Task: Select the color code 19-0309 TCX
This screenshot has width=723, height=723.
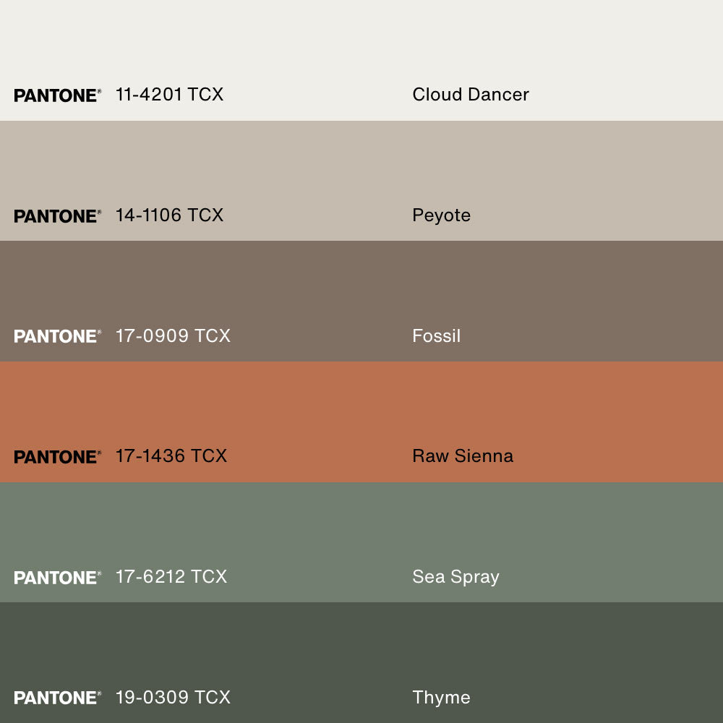Action: tap(173, 697)
